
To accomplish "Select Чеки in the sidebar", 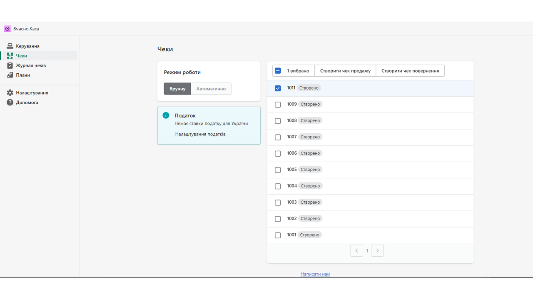I will (39, 55).
